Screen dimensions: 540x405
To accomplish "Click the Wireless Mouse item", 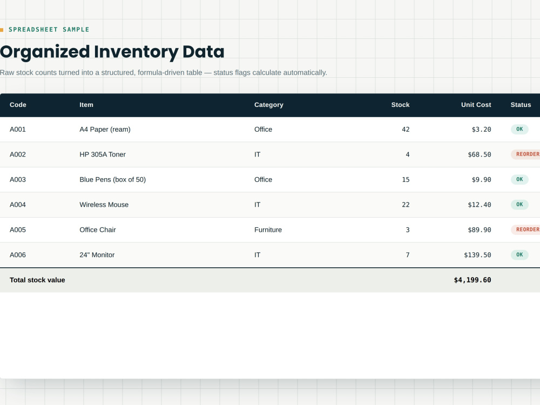I will (104, 205).
